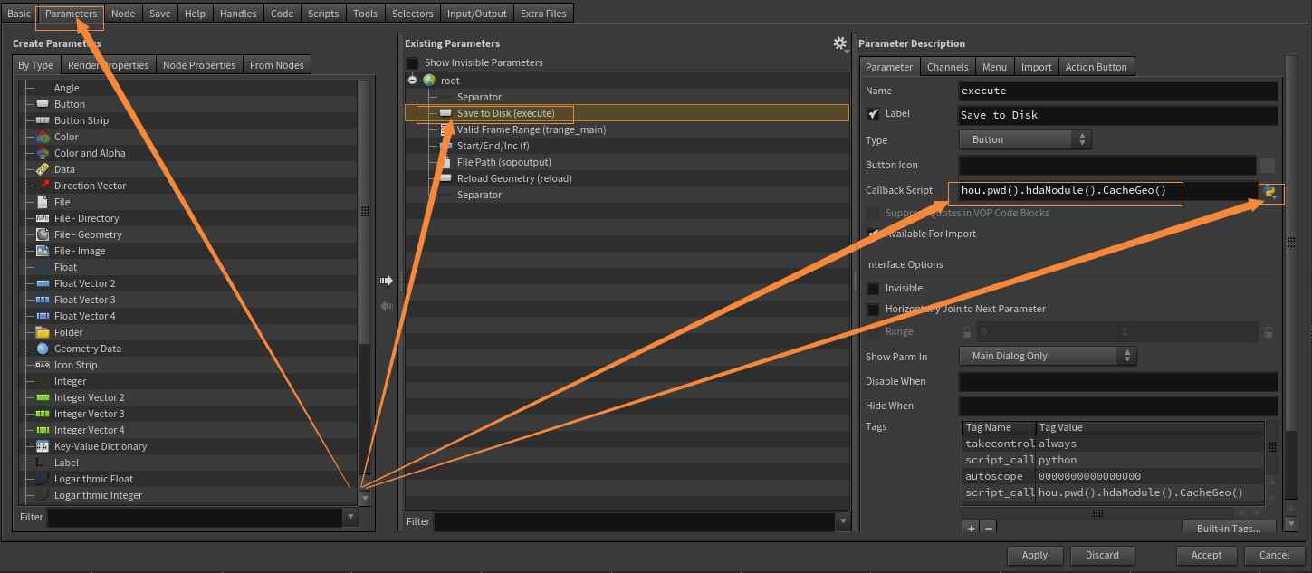Collapse the root tree node
The height and width of the screenshot is (573, 1312).
(x=412, y=81)
